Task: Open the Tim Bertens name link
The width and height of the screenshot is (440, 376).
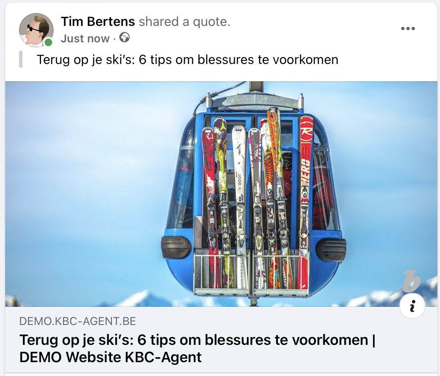Action: pyautogui.click(x=98, y=22)
